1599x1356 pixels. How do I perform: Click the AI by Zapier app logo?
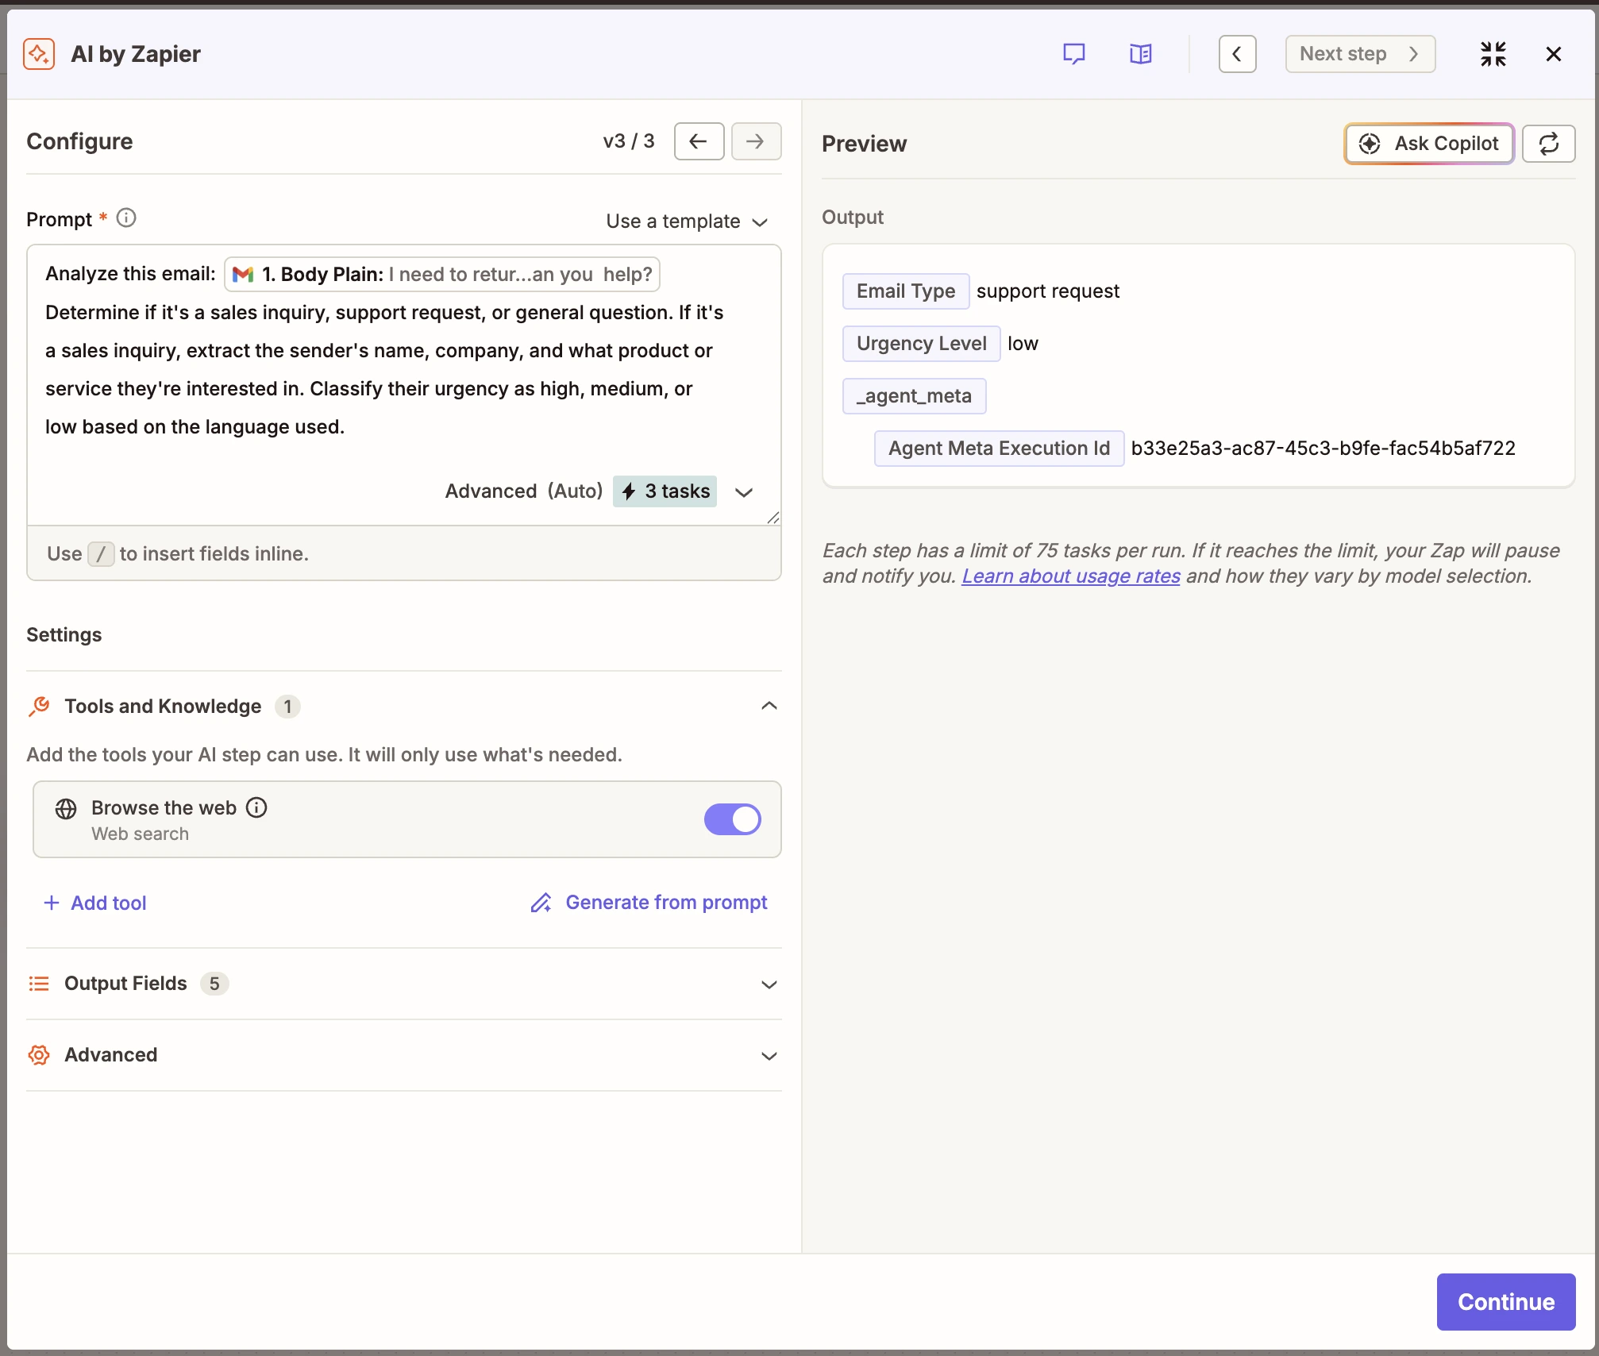pos(39,54)
